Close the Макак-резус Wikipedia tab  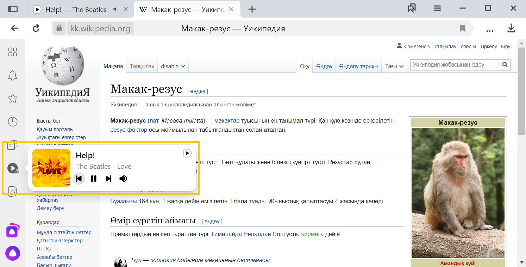coord(231,10)
